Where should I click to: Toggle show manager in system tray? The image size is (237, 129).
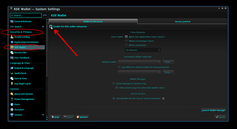click(114, 83)
